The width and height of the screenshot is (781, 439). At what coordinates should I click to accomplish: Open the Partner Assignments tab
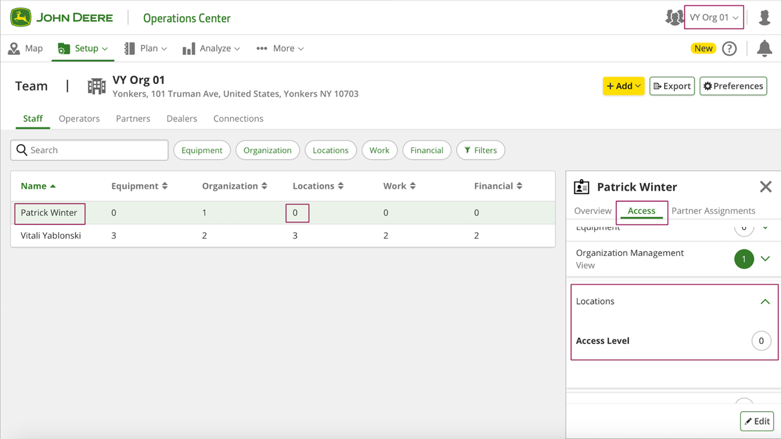click(713, 211)
